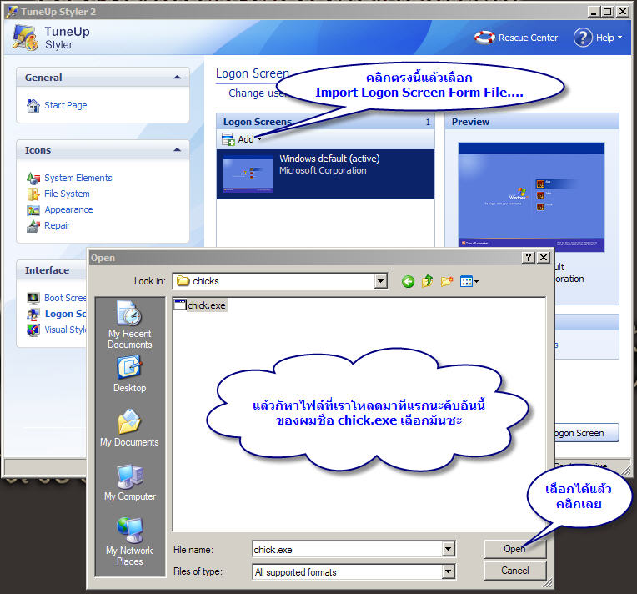637x594 pixels.
Task: Expand the File name dropdown arrow
Action: [x=448, y=549]
